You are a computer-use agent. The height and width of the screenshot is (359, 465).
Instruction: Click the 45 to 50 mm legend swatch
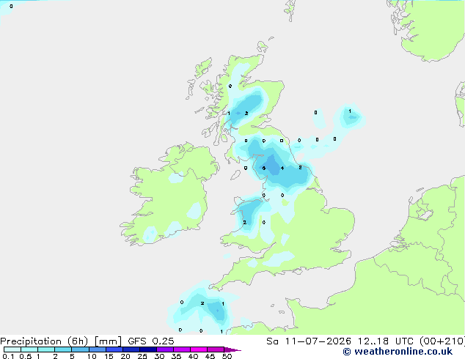tap(216, 349)
